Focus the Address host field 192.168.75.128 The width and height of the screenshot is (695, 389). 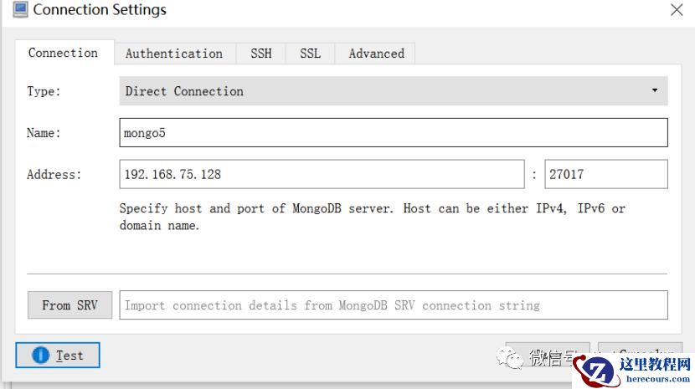[322, 175]
